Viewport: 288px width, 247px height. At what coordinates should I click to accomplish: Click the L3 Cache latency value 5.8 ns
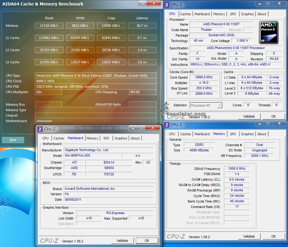[x=142, y=62]
